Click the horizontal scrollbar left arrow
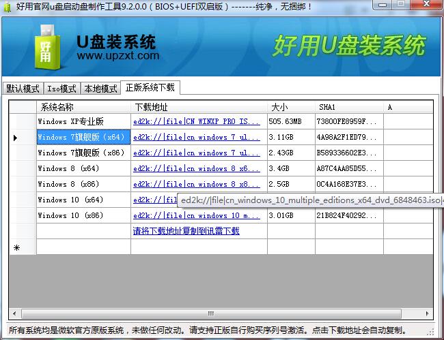Screen dimensions: 444x340 pos(14,313)
